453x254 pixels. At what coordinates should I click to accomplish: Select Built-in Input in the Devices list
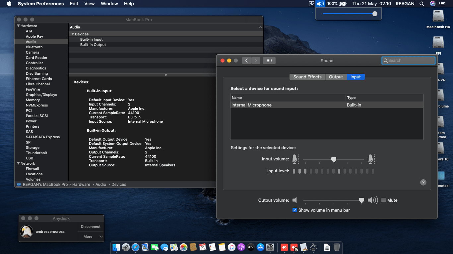tap(92, 39)
